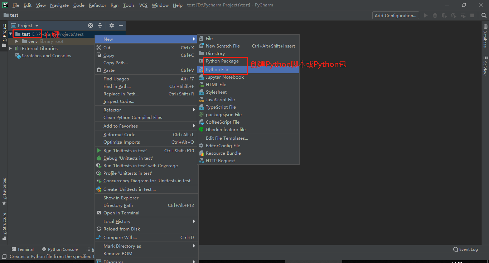Click the New Scratch File icon

click(201, 46)
